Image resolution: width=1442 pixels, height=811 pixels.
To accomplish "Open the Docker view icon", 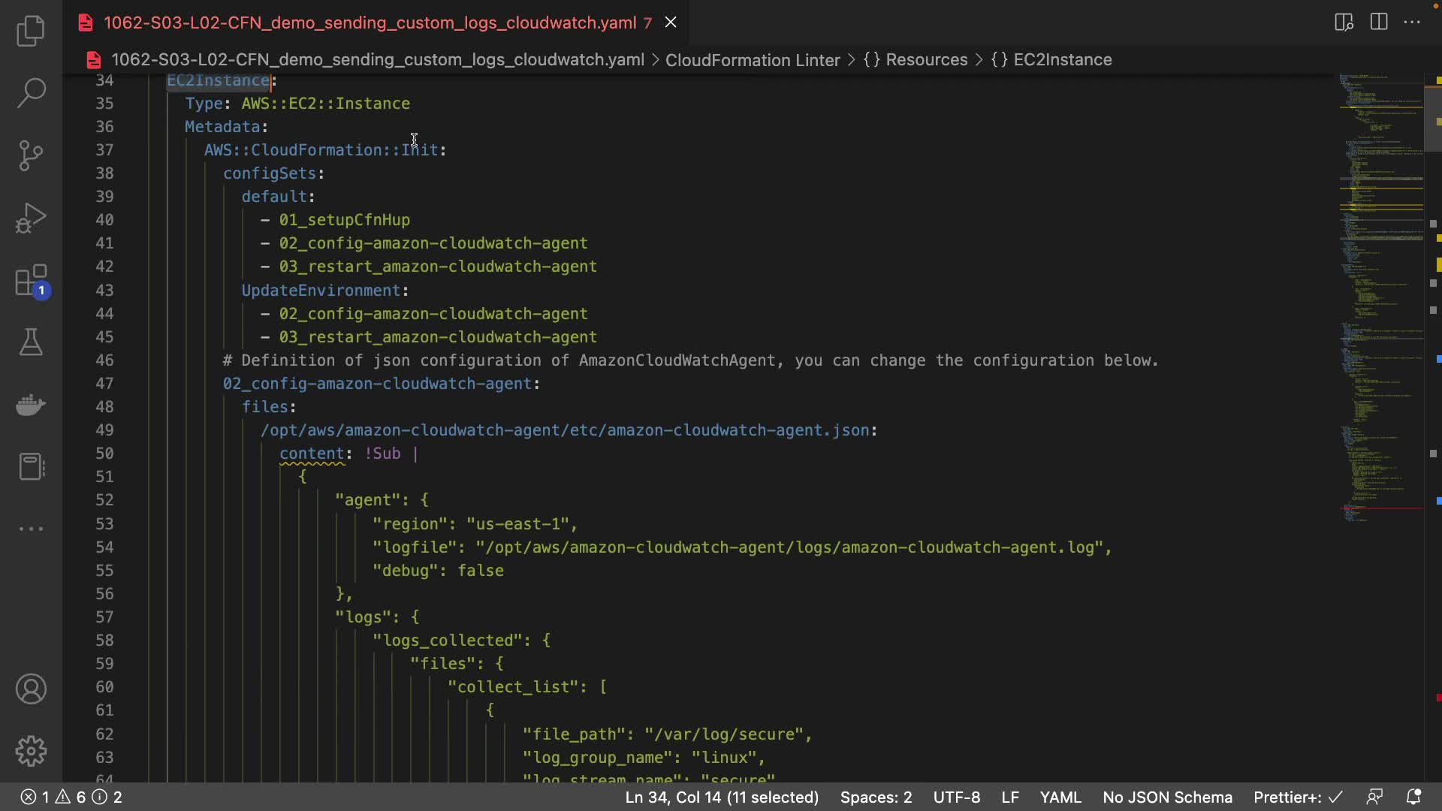I will coord(31,405).
